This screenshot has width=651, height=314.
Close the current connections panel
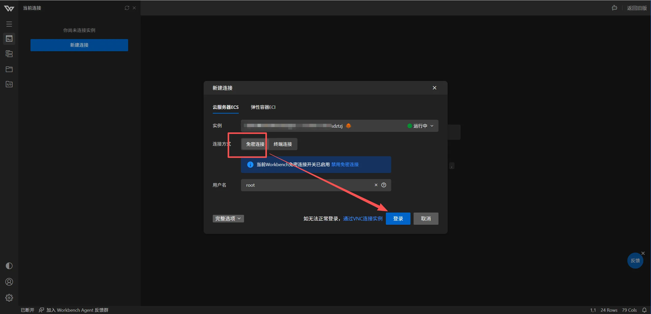tap(134, 8)
